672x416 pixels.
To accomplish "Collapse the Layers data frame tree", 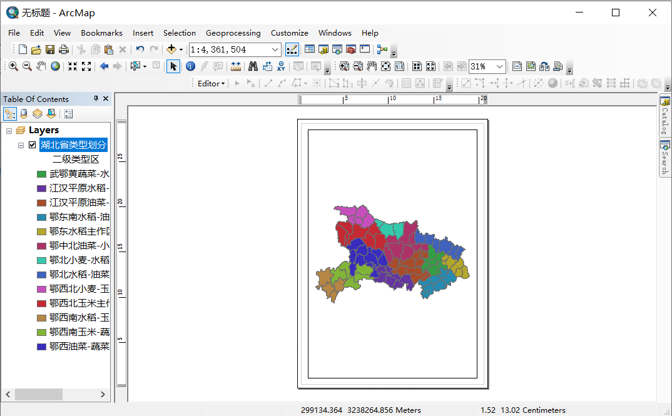I will tap(9, 131).
